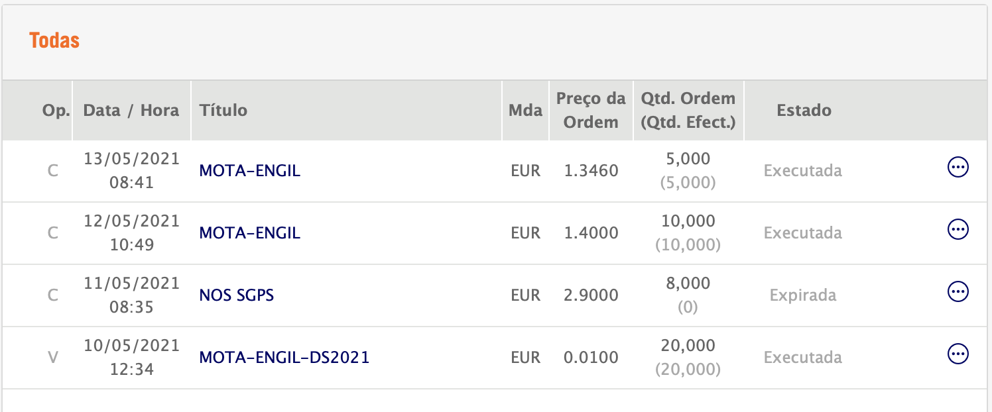Click the Expirada status of NOS SGPS
This screenshot has height=412, width=992.
point(803,295)
